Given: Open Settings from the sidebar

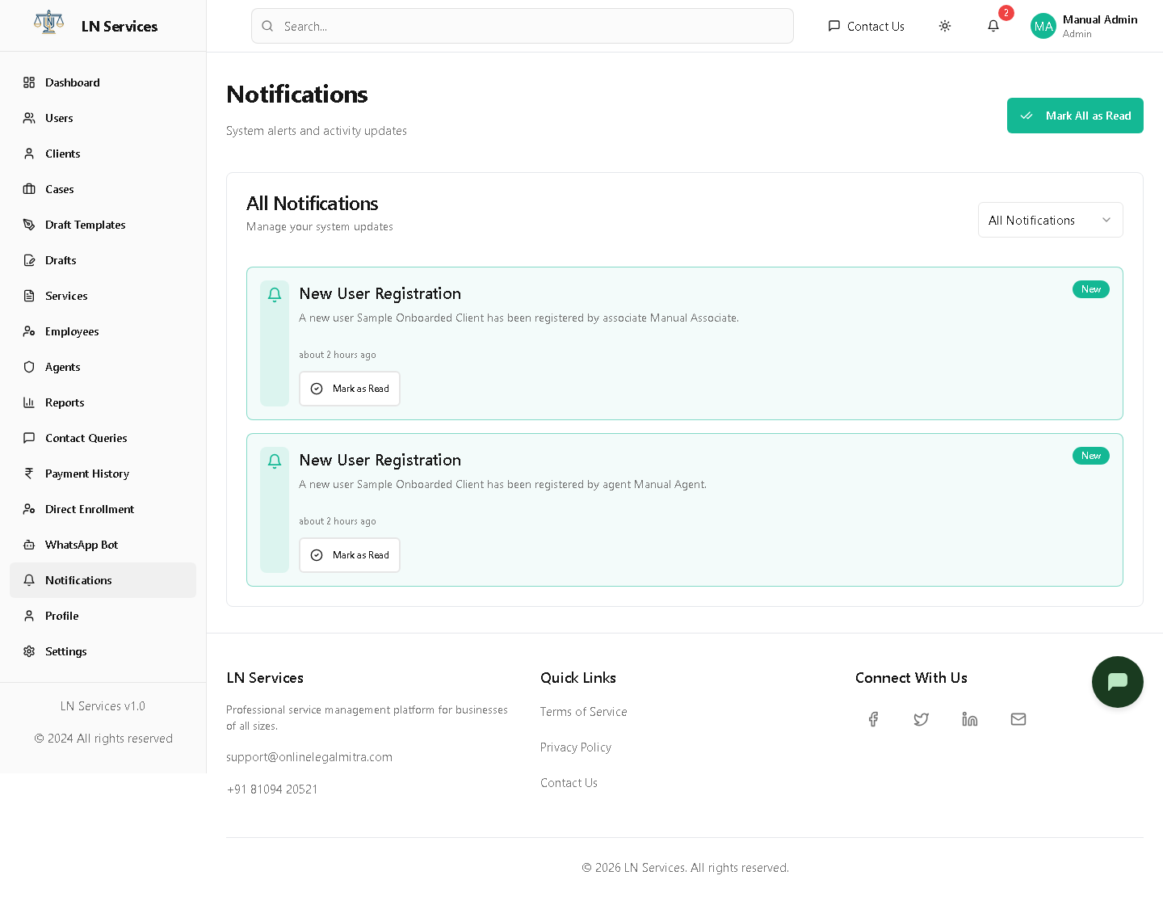Looking at the screenshot, I should (x=103, y=651).
